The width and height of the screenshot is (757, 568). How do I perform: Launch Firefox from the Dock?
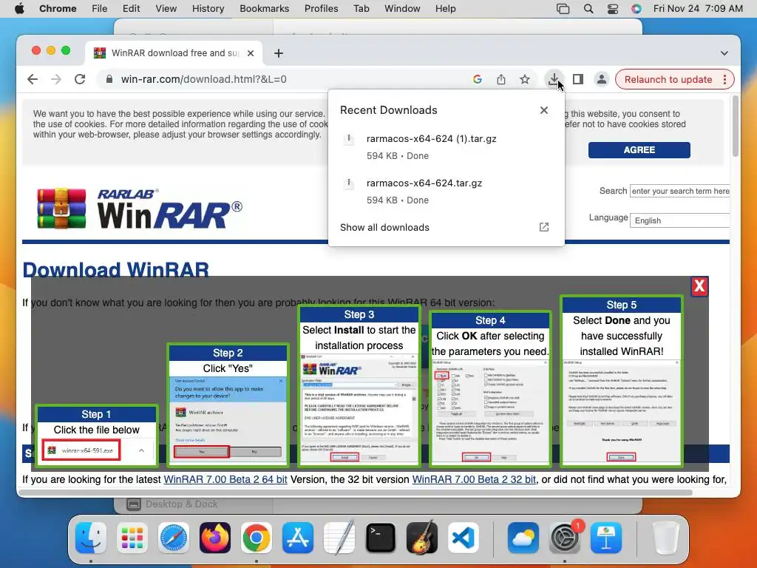[215, 538]
